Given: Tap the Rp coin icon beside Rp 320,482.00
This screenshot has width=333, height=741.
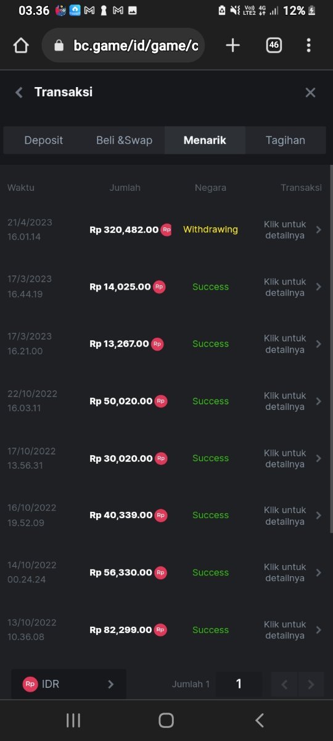Looking at the screenshot, I should [166, 230].
